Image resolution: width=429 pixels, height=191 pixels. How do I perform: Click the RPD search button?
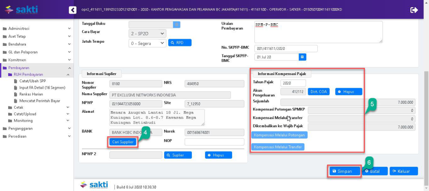180,43
